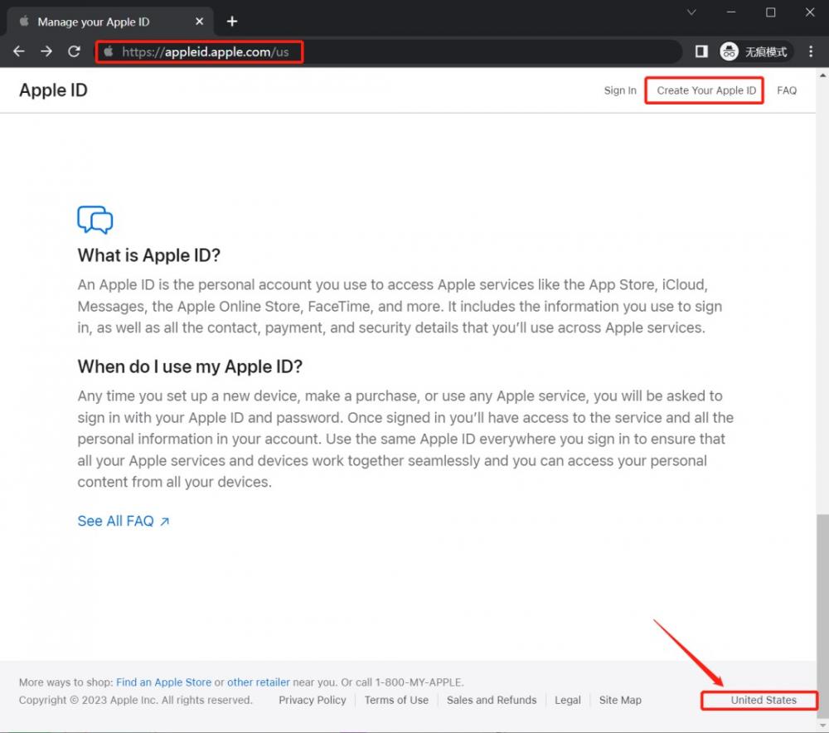Change region via United States link
Image resolution: width=829 pixels, height=733 pixels.
click(764, 700)
